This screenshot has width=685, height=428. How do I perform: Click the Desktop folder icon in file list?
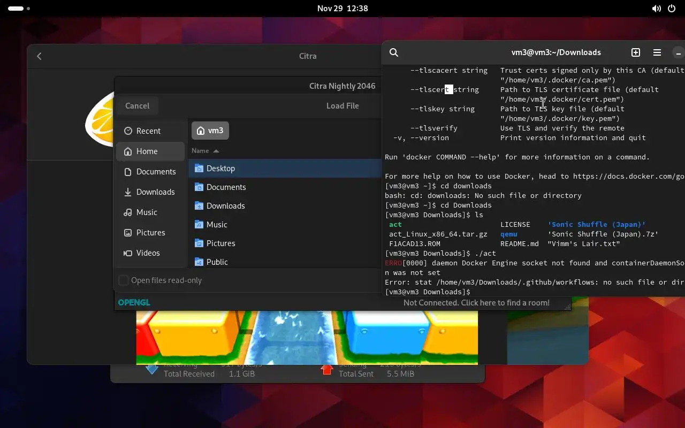(199, 169)
